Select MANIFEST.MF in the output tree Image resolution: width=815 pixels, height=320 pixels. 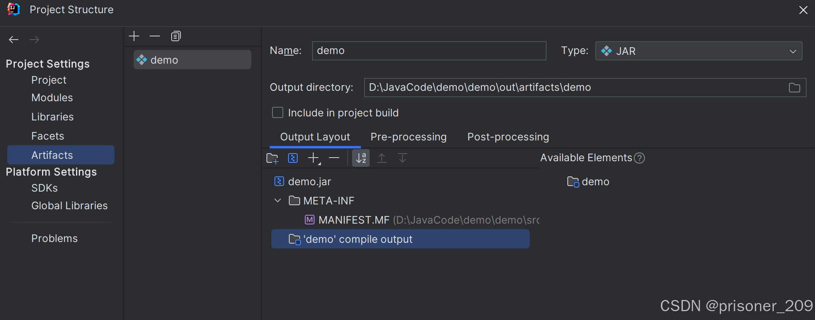click(354, 220)
